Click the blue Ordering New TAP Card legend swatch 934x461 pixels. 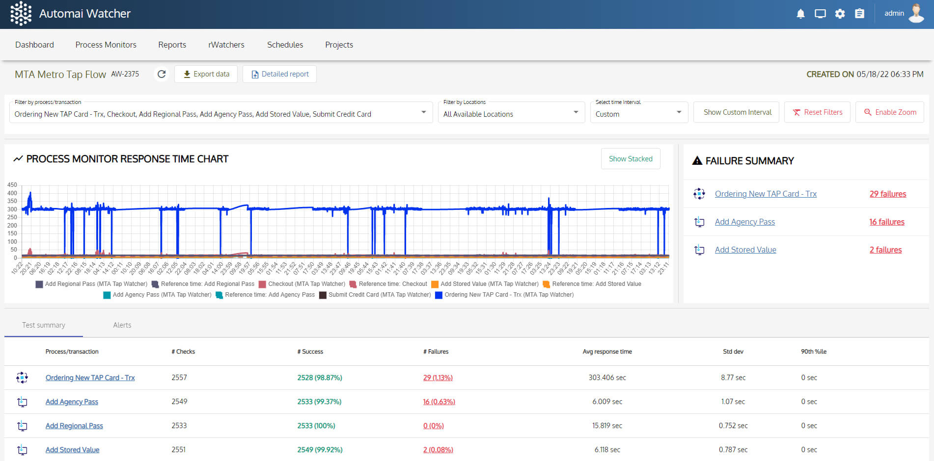click(439, 295)
